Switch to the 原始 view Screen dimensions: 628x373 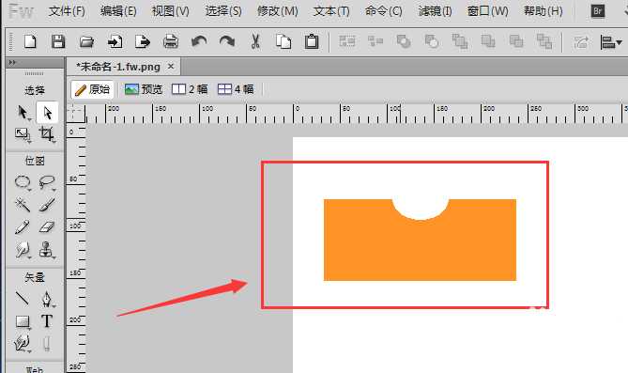[93, 89]
